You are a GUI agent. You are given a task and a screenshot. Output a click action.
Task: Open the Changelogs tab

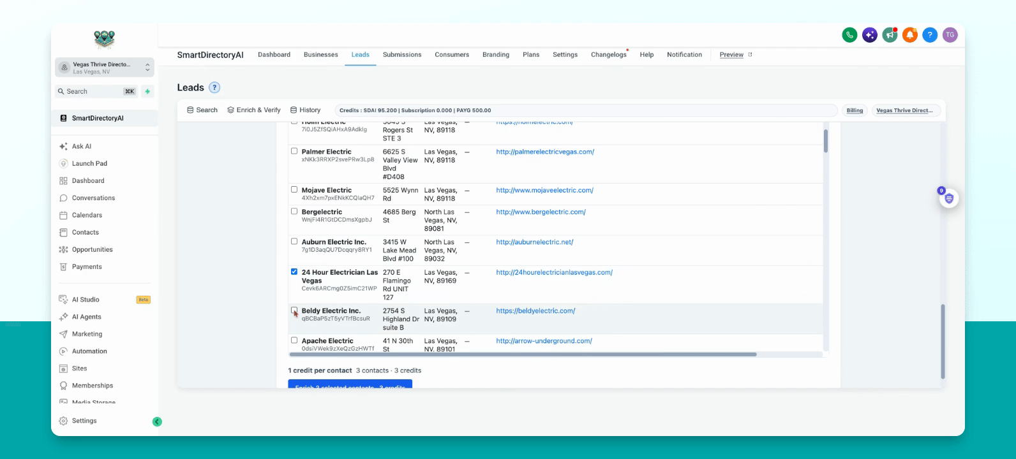609,55
